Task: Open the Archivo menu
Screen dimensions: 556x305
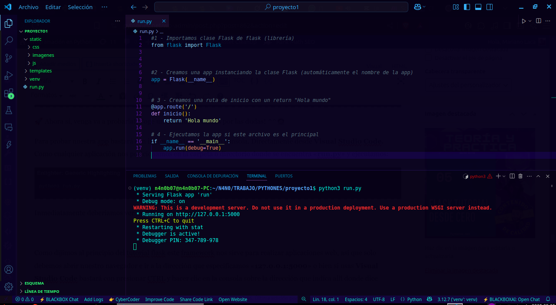Action: (x=29, y=7)
